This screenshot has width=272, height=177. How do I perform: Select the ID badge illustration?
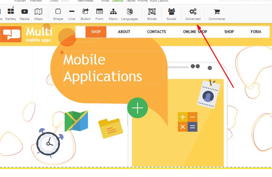(209, 94)
